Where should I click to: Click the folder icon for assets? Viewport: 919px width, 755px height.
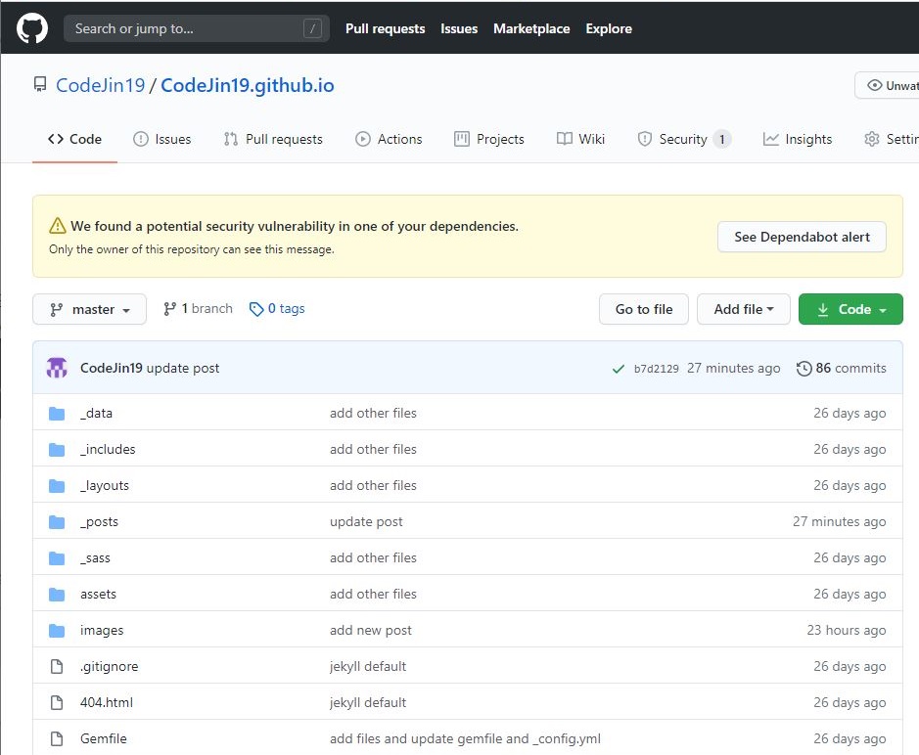click(57, 595)
